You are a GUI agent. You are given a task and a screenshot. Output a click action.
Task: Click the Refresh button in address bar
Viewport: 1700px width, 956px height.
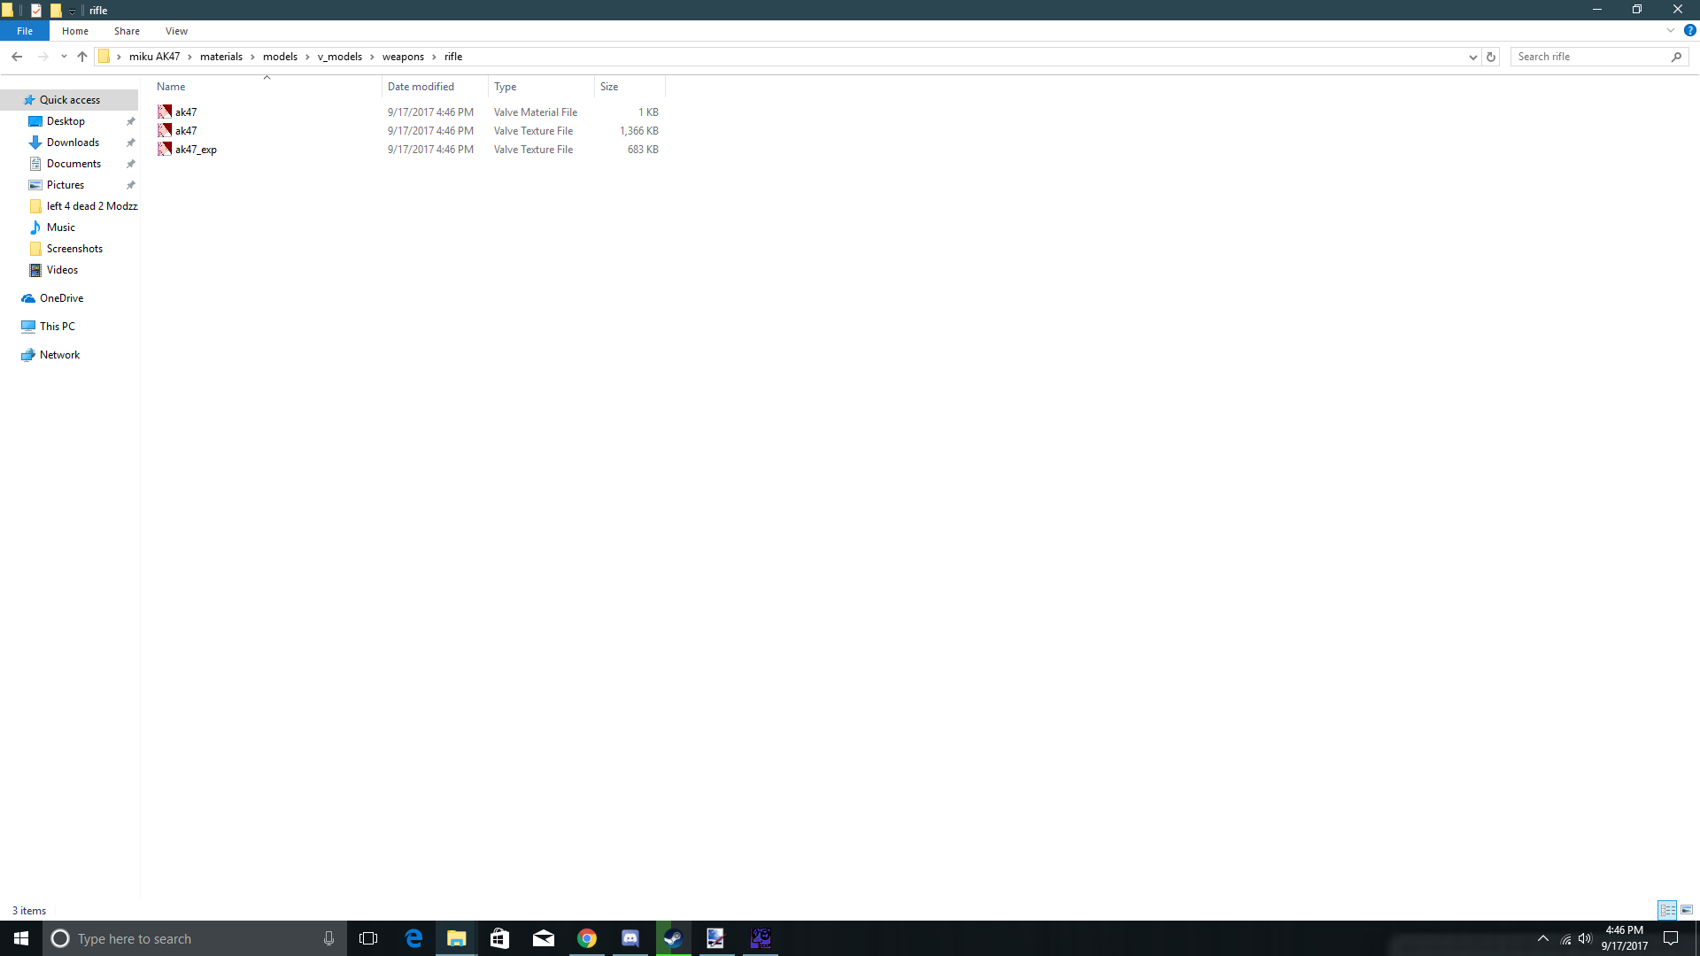[1491, 57]
